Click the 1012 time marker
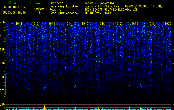The height and width of the screenshot is (110, 174). pyautogui.click(x=35, y=24)
